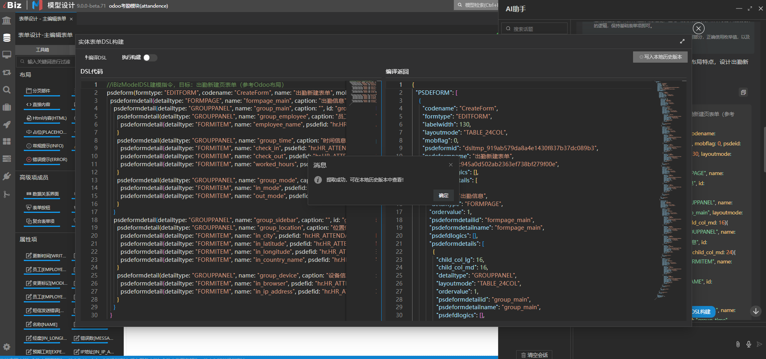Click the expand icon of DSL dialog
The width and height of the screenshot is (766, 359).
(682, 41)
